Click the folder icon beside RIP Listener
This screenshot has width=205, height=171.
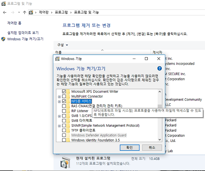click(68, 111)
